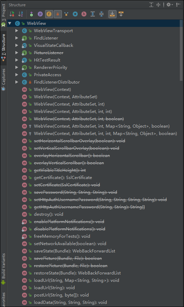Click the FindListener interface icon
This screenshot has width=184, height=307.
(x=24, y=38)
